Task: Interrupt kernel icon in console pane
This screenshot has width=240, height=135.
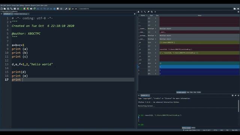Action: [x=232, y=95]
